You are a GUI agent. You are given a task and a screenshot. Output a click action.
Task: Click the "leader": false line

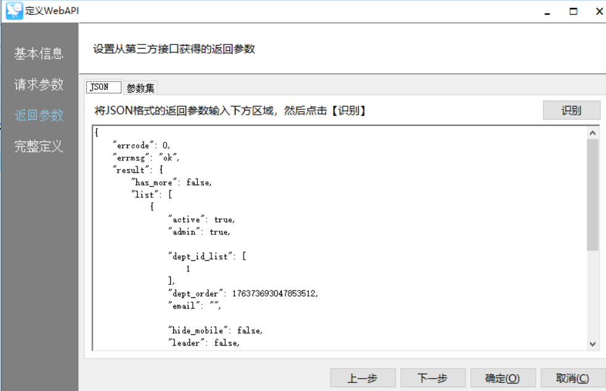[x=203, y=343]
